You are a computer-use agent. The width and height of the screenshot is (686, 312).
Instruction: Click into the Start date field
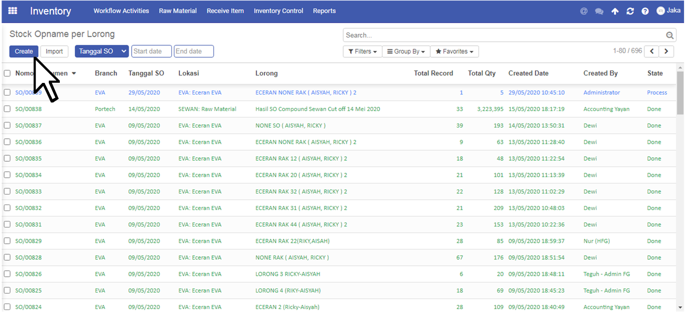pyautogui.click(x=151, y=51)
